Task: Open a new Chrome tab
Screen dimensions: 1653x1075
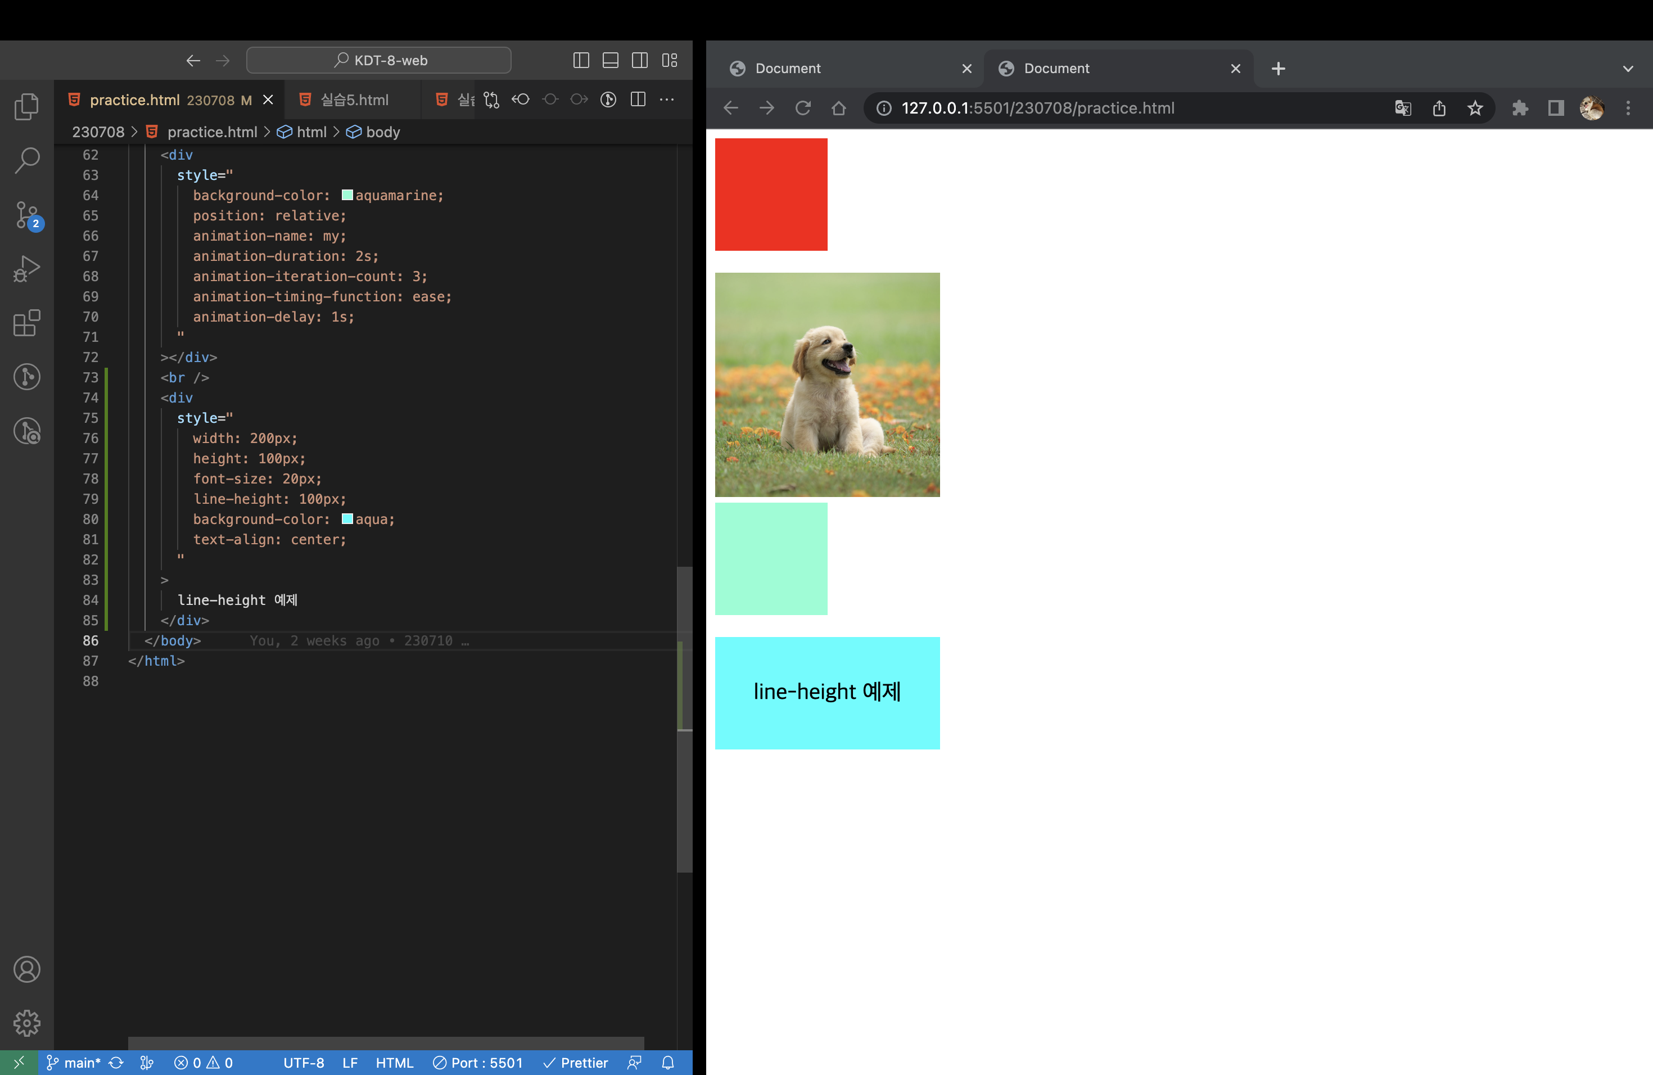Action: (1278, 68)
